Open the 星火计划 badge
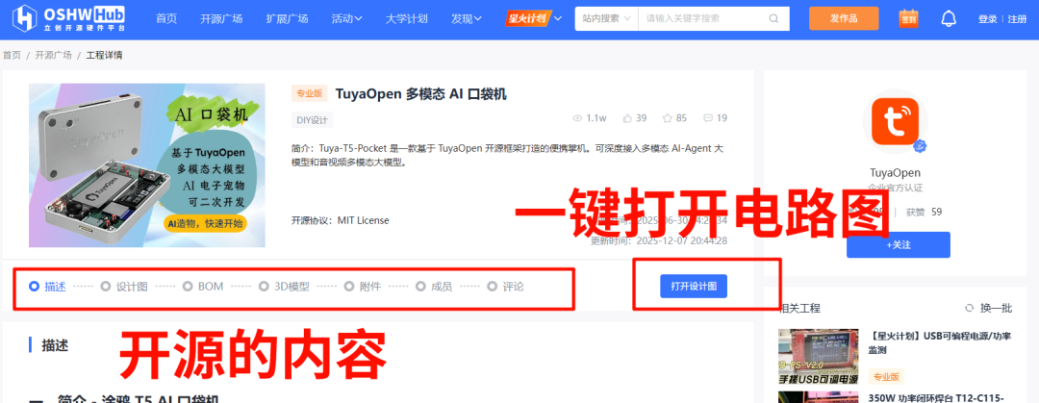The height and width of the screenshot is (403, 1039). (x=527, y=18)
